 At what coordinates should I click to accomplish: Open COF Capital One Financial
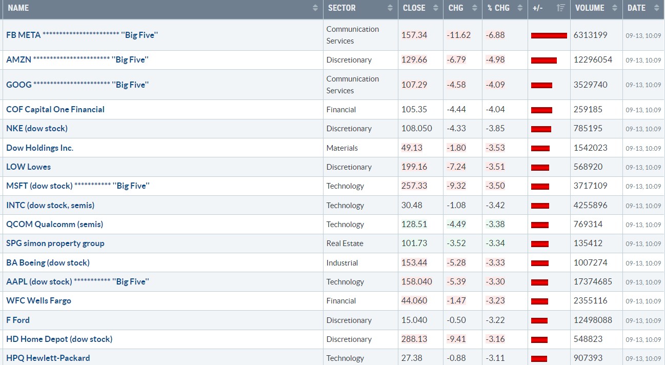coord(55,109)
